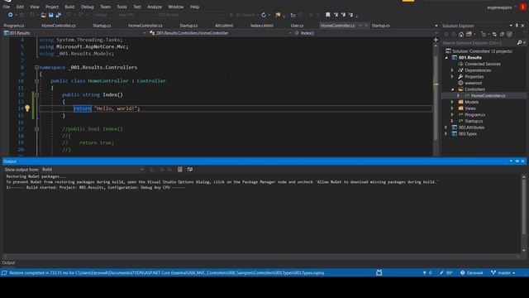Click the Home icon in Solution Explorer toolbar
Screen dimensions: 529x298
[461, 34]
